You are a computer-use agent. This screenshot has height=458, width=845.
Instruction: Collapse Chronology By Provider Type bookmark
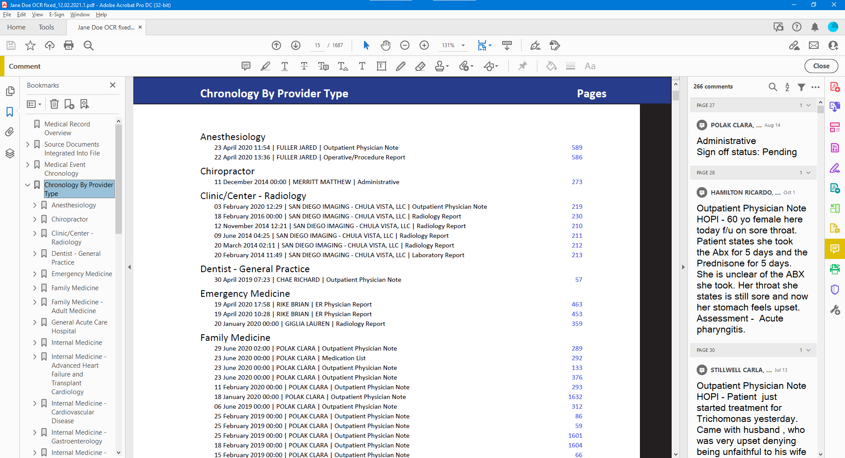28,185
